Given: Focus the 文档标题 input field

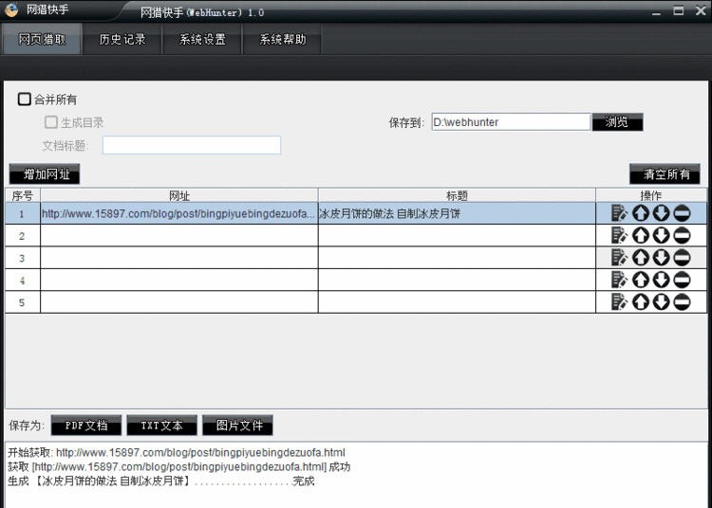Looking at the screenshot, I should click(192, 145).
